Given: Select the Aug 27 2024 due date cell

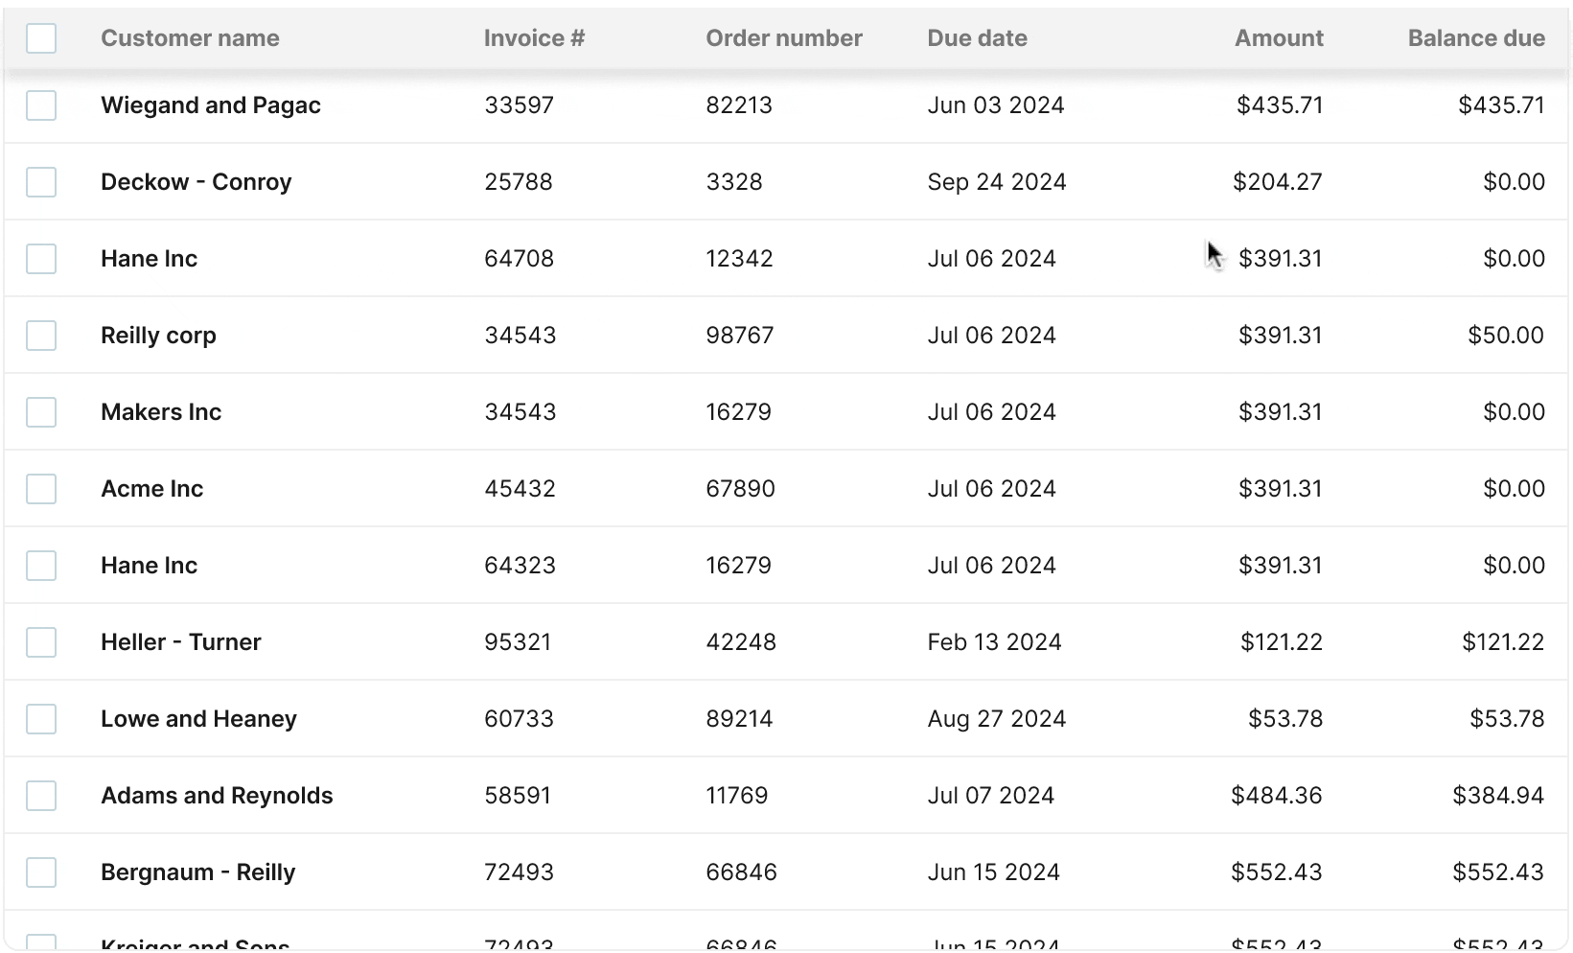Looking at the screenshot, I should [996, 719].
